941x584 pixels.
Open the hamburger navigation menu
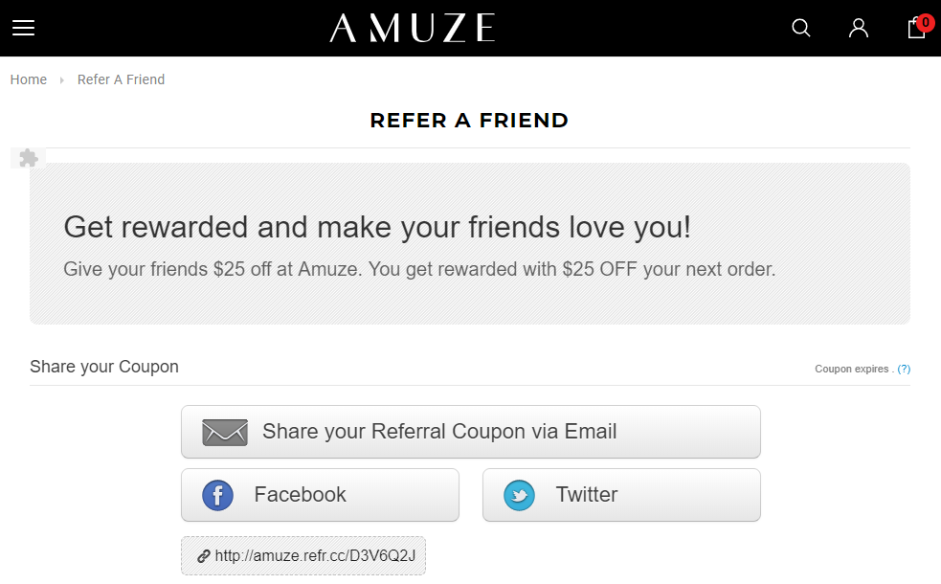click(x=23, y=28)
